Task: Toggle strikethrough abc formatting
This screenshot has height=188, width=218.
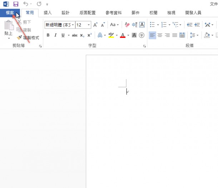Action: coord(75,35)
